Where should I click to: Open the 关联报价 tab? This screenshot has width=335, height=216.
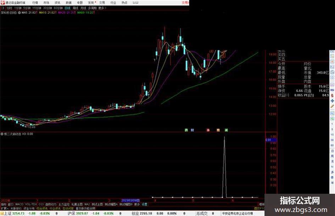click(x=16, y=208)
